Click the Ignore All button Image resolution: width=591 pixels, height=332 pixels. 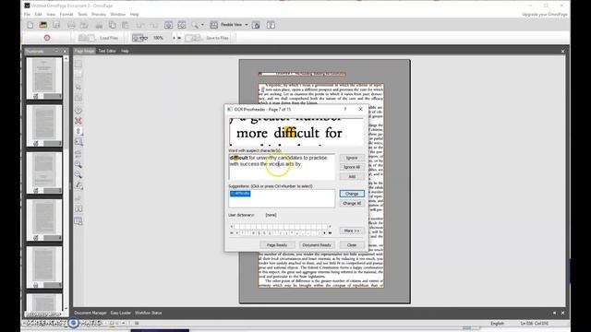tap(352, 167)
